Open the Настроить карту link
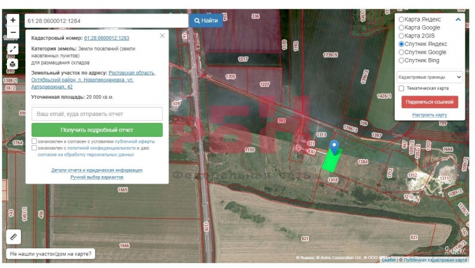 [x=429, y=115]
